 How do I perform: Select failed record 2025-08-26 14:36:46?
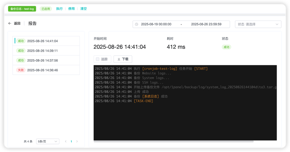coord(46,70)
